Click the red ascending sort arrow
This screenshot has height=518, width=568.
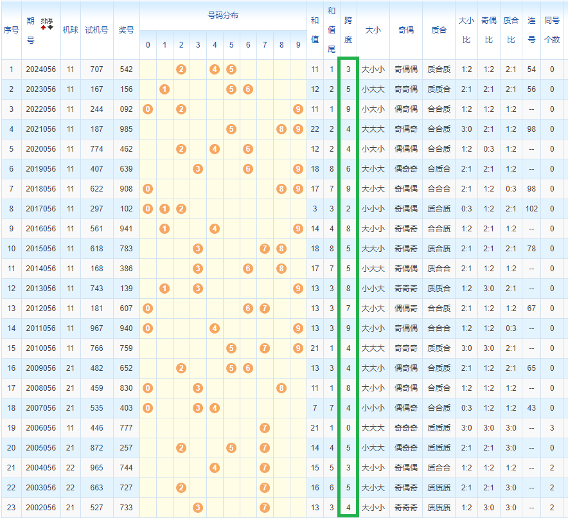pyautogui.click(x=44, y=28)
